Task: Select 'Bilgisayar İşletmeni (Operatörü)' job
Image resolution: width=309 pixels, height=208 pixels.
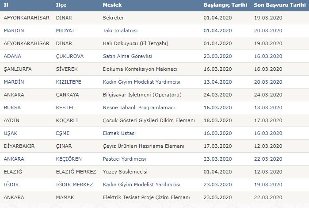Action: (x=142, y=95)
